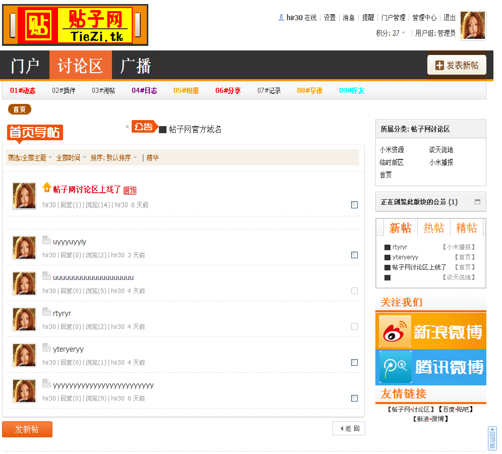Image resolution: width=502 pixels, height=454 pixels.
Task: Click the 返回 back button
Action: [x=349, y=428]
